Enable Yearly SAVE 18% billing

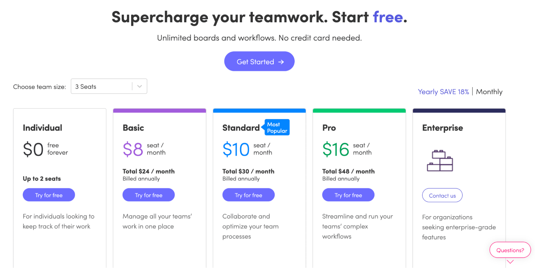(x=443, y=92)
